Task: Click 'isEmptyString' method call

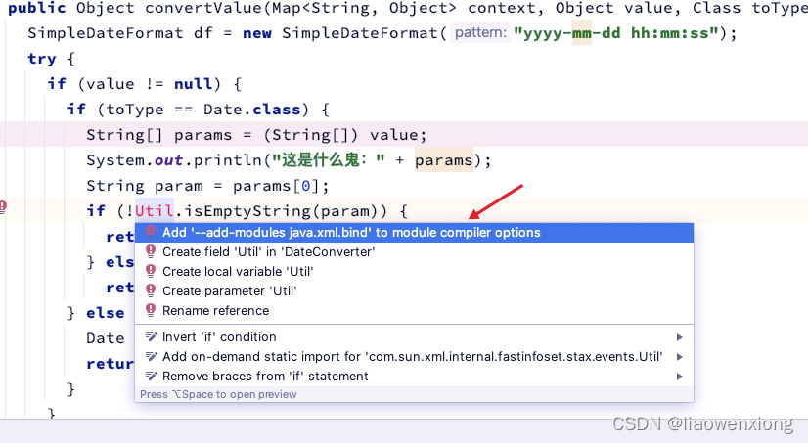Action: [248, 211]
